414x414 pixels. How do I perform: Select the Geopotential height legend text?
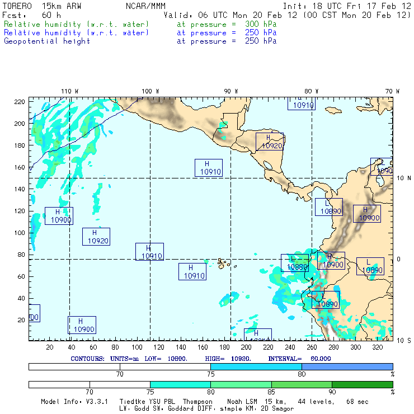47,41
